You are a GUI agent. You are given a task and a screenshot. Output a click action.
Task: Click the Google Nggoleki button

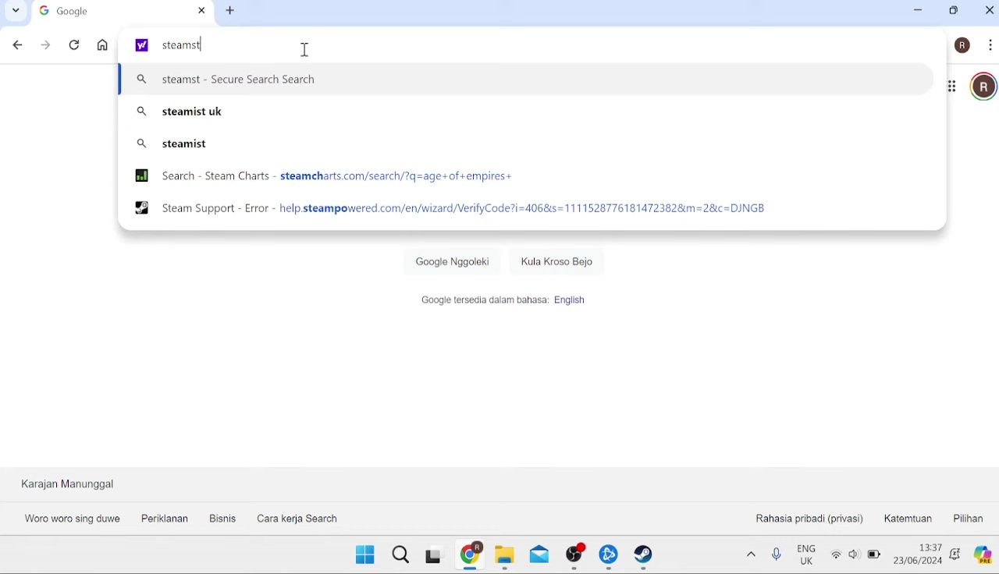point(452,261)
